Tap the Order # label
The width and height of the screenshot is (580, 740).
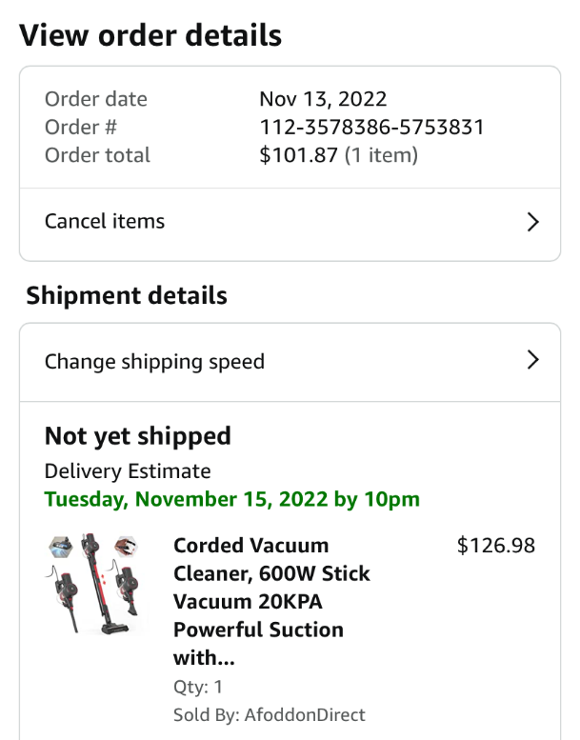81,127
